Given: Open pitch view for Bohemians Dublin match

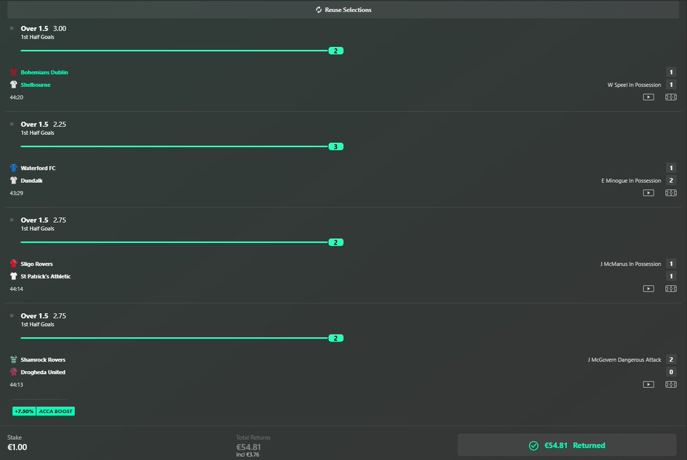Looking at the screenshot, I should click(671, 97).
